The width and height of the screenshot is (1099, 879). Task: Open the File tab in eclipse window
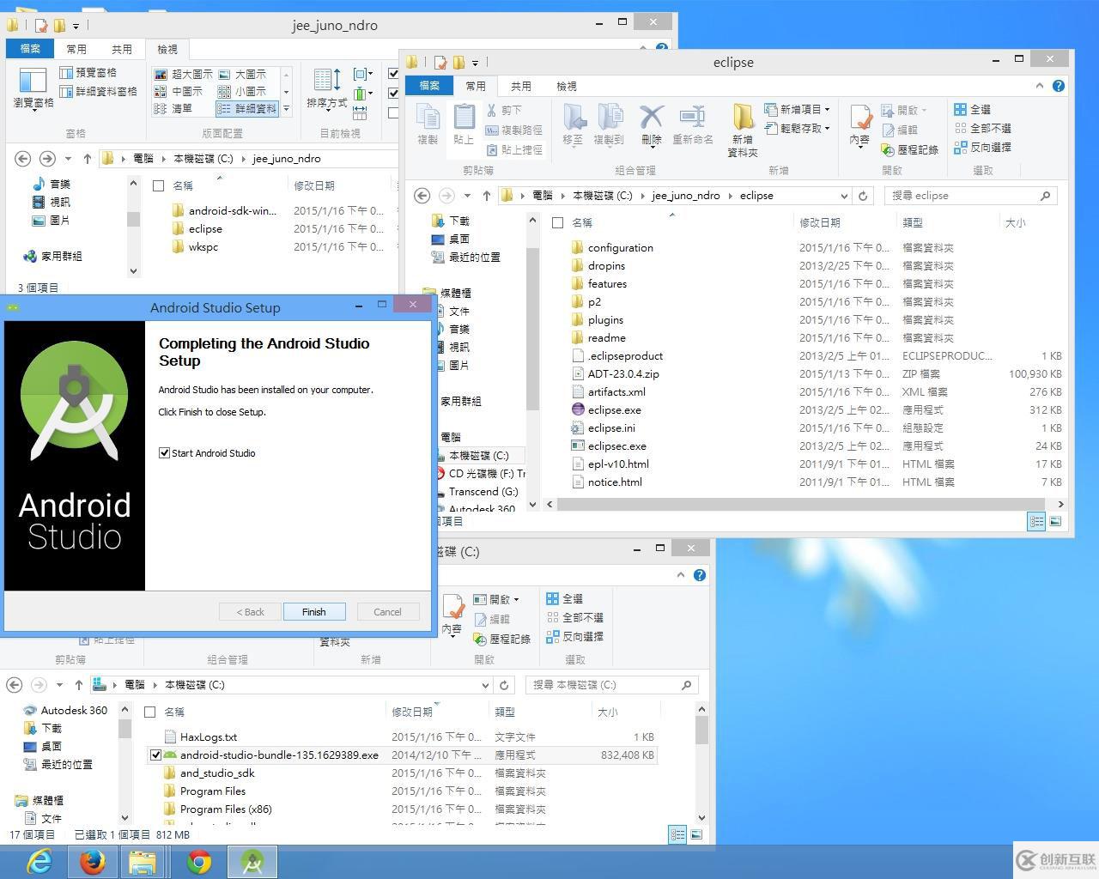point(429,86)
